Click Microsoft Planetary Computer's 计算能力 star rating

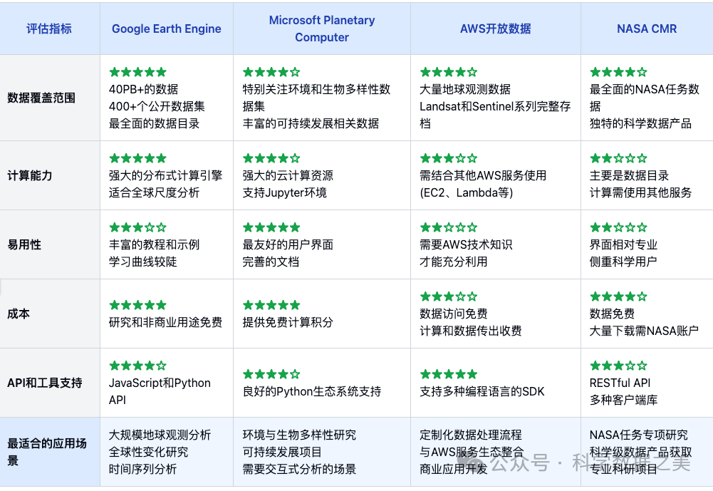click(271, 158)
